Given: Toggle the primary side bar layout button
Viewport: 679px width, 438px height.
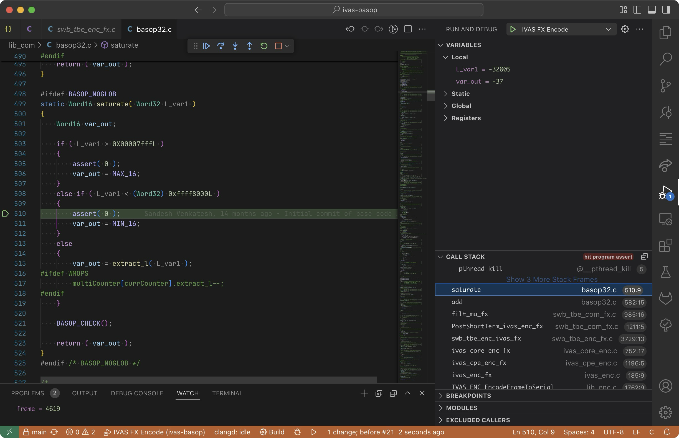Looking at the screenshot, I should click(x=637, y=10).
